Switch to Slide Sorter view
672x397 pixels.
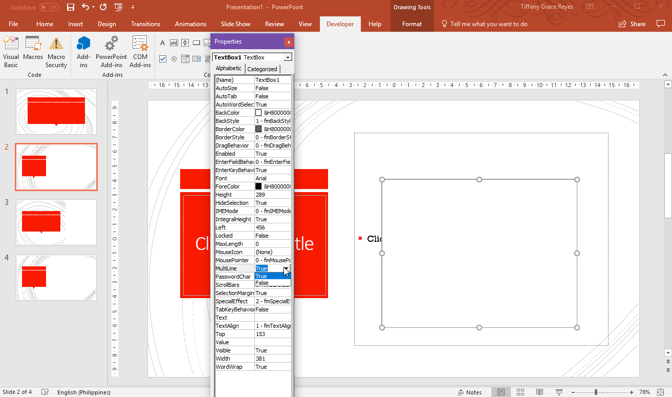[x=521, y=392]
